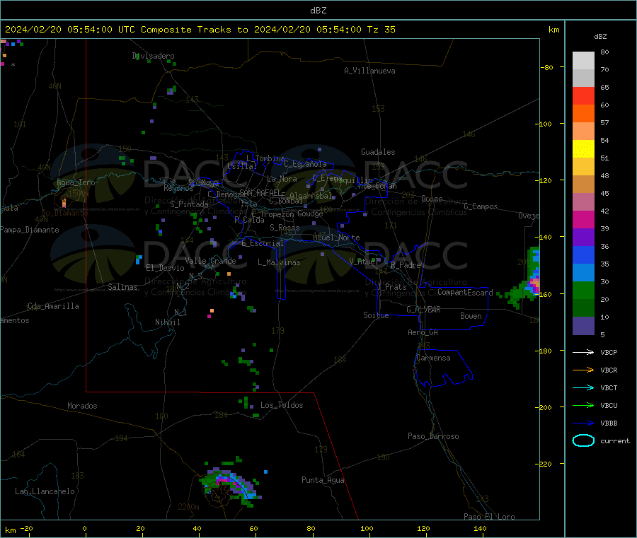The height and width of the screenshot is (538, 637).
Task: Click the E_Escorial place label
Action: (262, 243)
